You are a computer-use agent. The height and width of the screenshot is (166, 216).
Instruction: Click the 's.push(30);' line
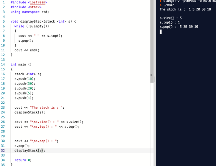click(x=25, y=84)
